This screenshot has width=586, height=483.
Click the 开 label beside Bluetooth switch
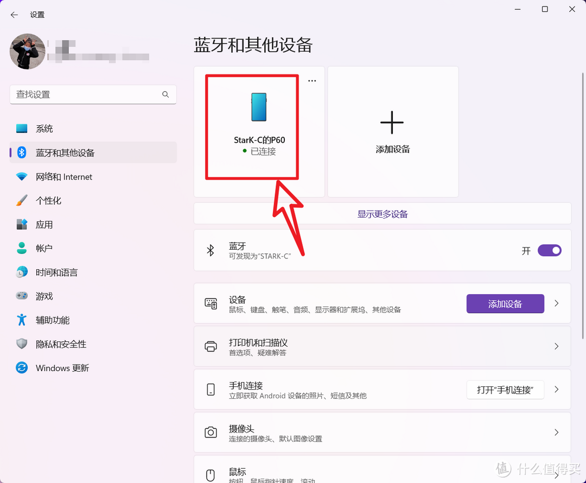coord(526,251)
